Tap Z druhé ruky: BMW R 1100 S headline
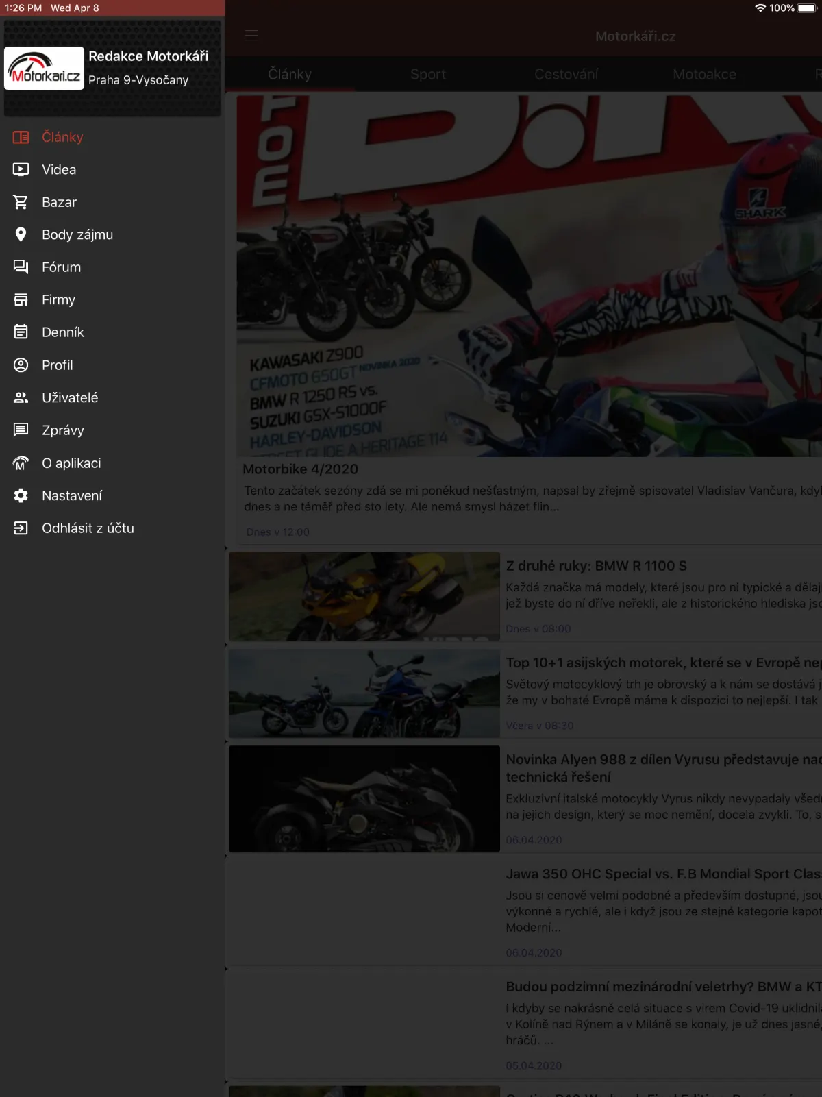Screen dimensions: 822x1097 pos(596,566)
